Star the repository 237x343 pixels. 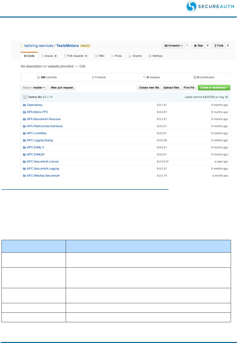pos(198,46)
